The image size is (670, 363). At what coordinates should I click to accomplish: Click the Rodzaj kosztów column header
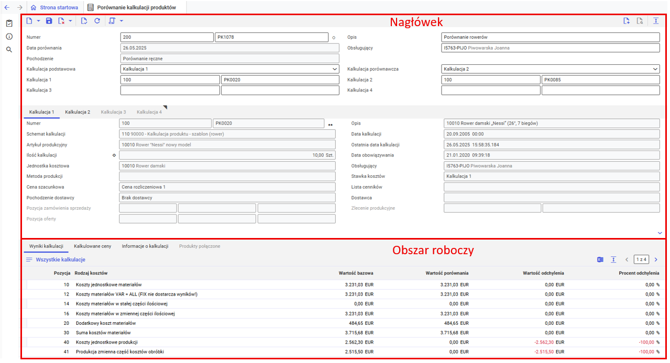(x=91, y=273)
